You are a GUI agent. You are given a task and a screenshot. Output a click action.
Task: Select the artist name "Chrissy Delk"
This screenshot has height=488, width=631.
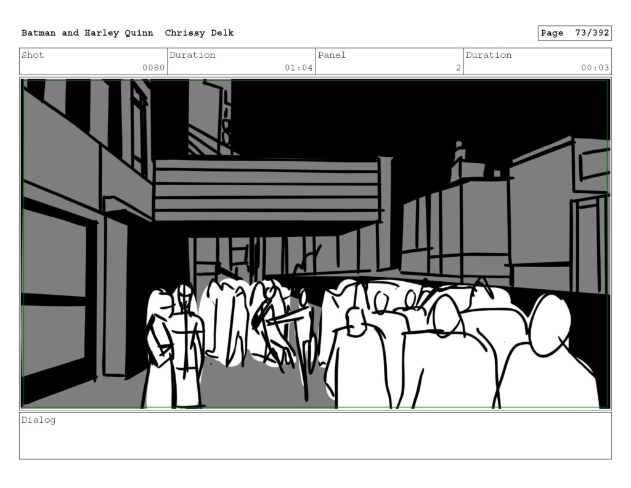point(199,33)
